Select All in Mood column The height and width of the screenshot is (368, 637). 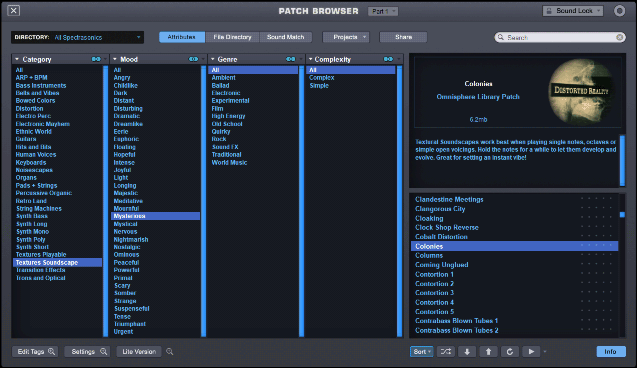(x=117, y=70)
